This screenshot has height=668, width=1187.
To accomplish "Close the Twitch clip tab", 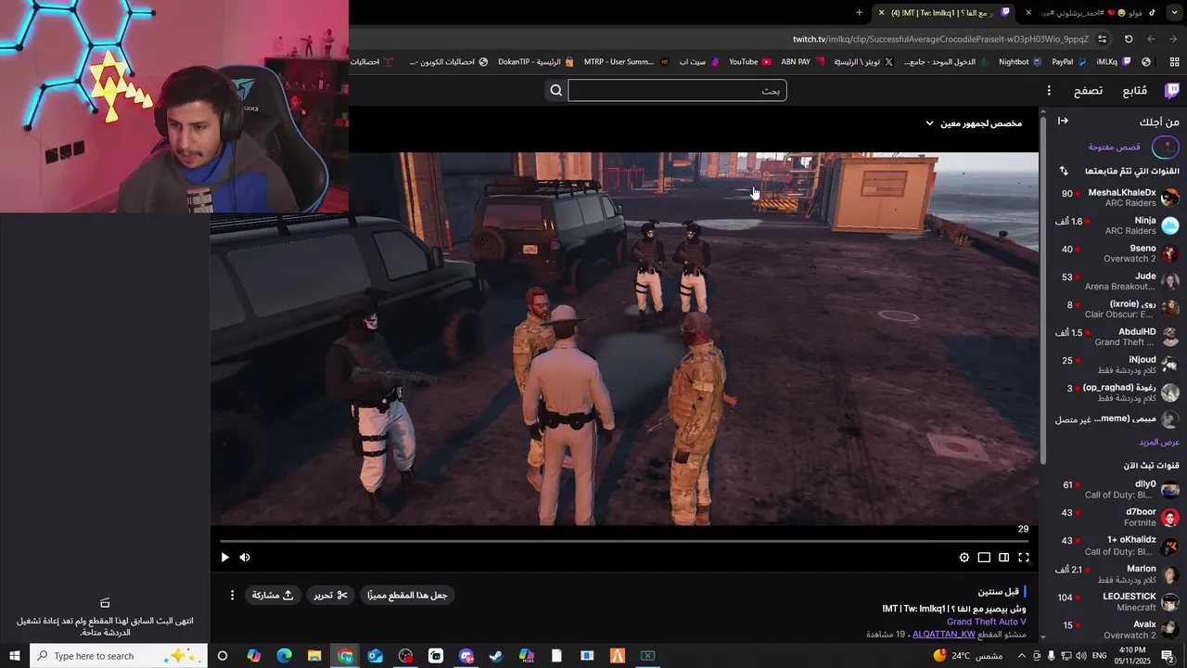I will point(882,12).
